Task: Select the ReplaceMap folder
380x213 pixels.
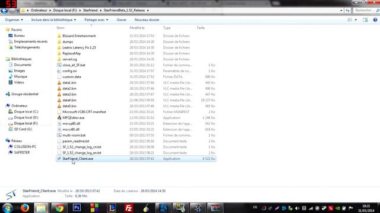Action: pos(71,53)
